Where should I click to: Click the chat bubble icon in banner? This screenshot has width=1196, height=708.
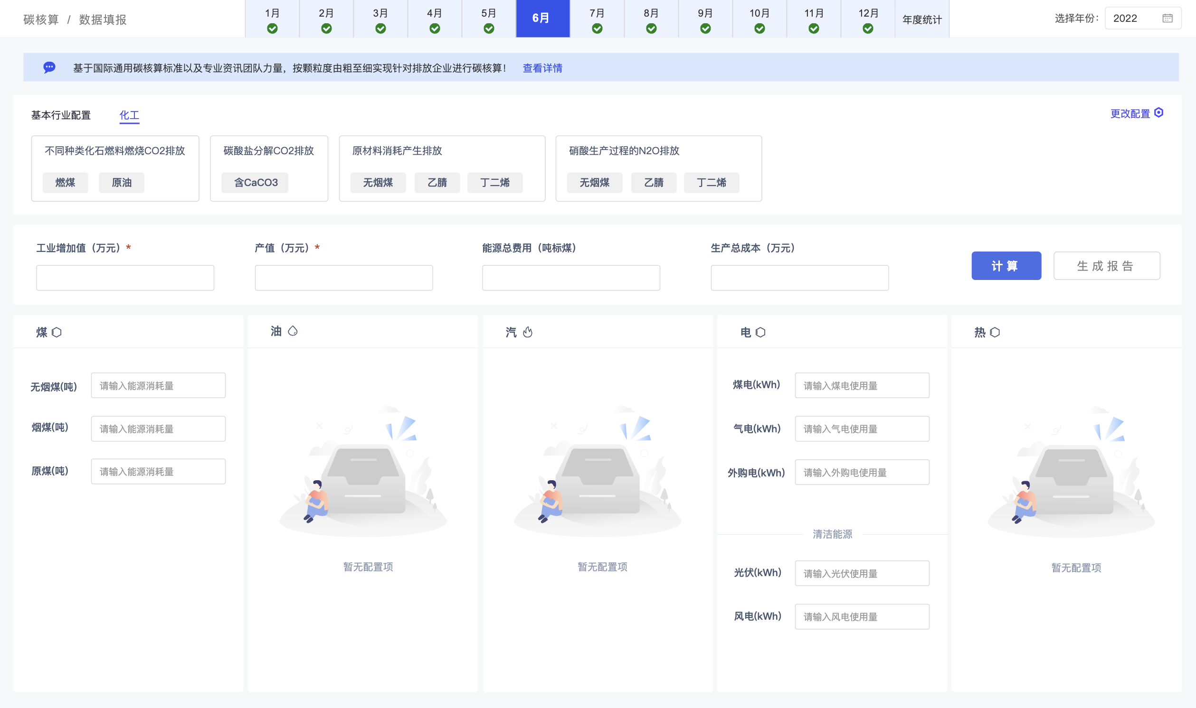[49, 67]
